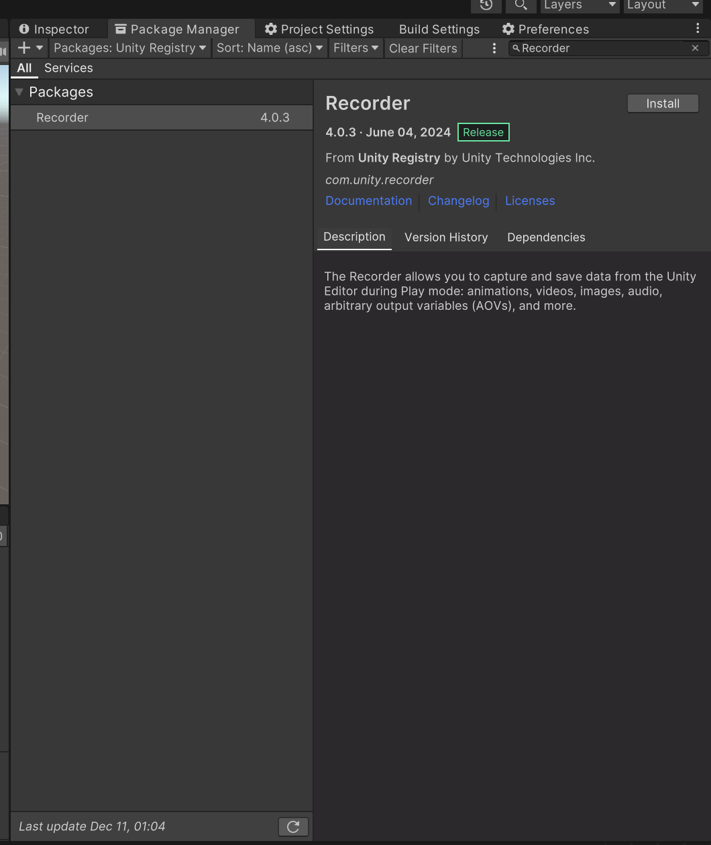Switch to the Services tab

(68, 68)
